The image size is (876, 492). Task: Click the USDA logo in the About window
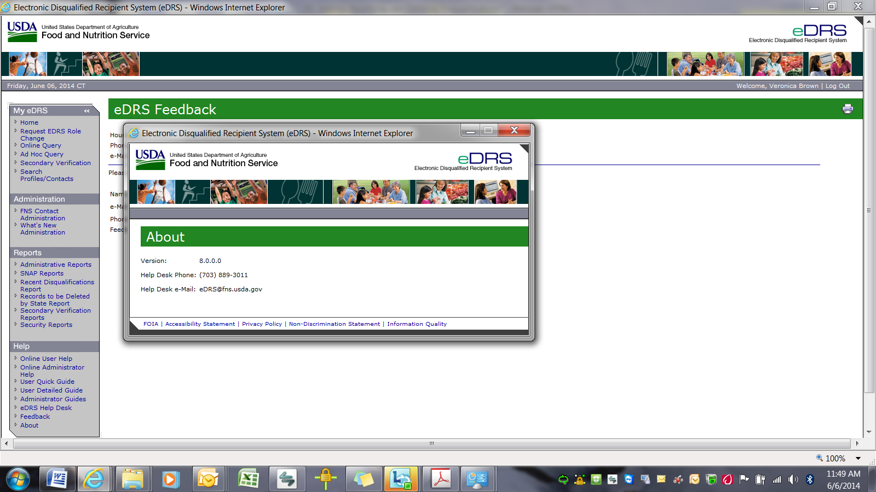point(150,160)
